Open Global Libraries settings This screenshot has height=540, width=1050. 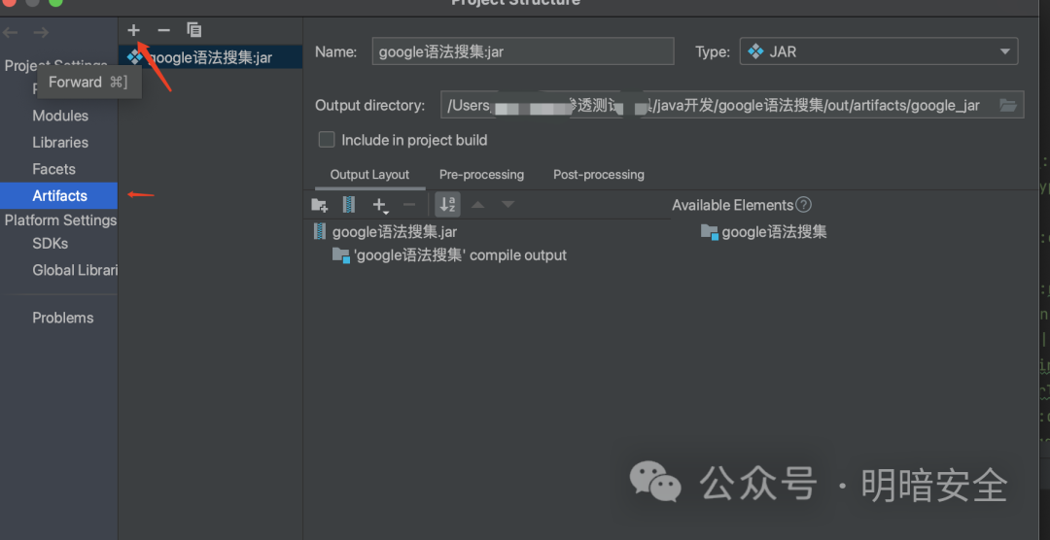tap(75, 270)
